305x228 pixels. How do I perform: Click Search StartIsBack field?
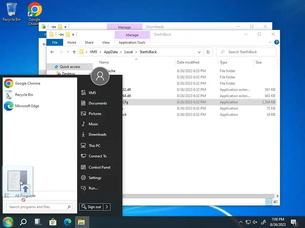pos(246,52)
